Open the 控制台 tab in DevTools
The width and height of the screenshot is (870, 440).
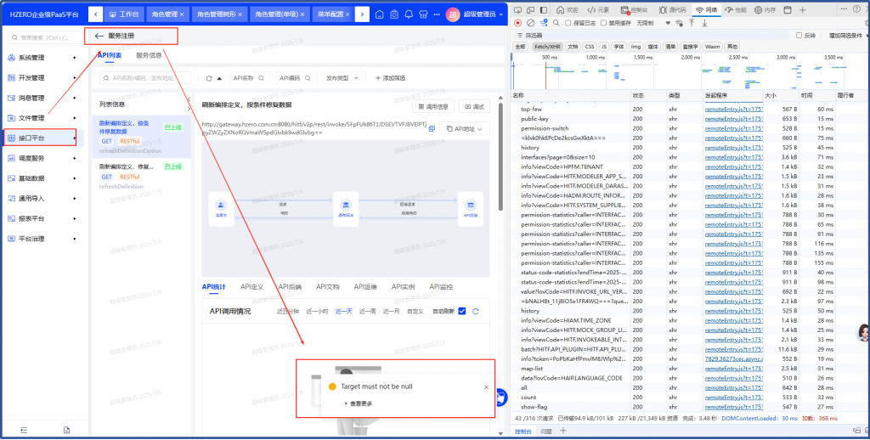click(x=627, y=9)
